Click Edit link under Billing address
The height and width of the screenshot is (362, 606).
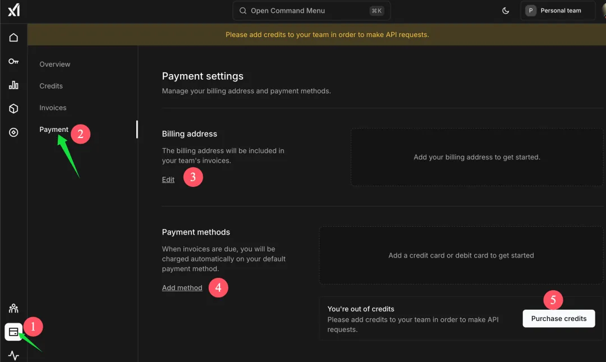pyautogui.click(x=168, y=180)
